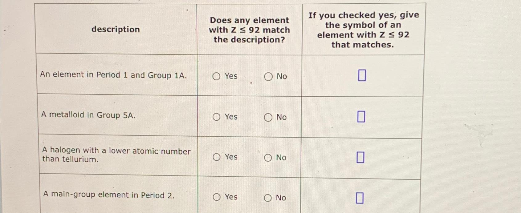Select No for the metalloid in Group 5A row
This screenshot has height=213, width=521.
click(x=268, y=117)
